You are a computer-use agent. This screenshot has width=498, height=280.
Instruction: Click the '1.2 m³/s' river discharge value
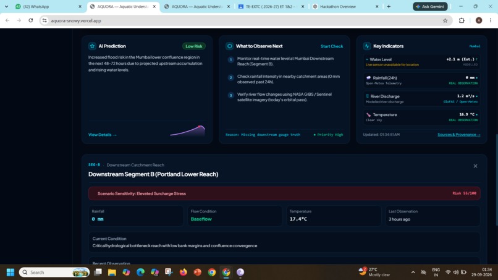click(x=466, y=96)
